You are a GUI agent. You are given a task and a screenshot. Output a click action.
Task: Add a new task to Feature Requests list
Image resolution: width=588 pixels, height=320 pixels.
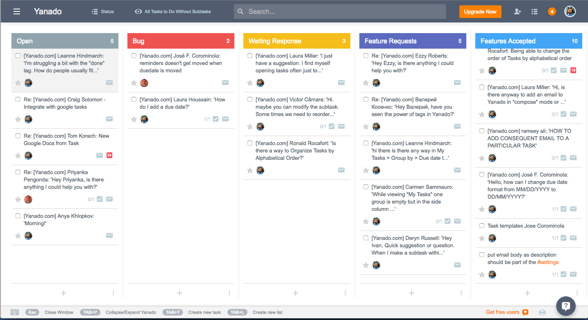(x=412, y=293)
